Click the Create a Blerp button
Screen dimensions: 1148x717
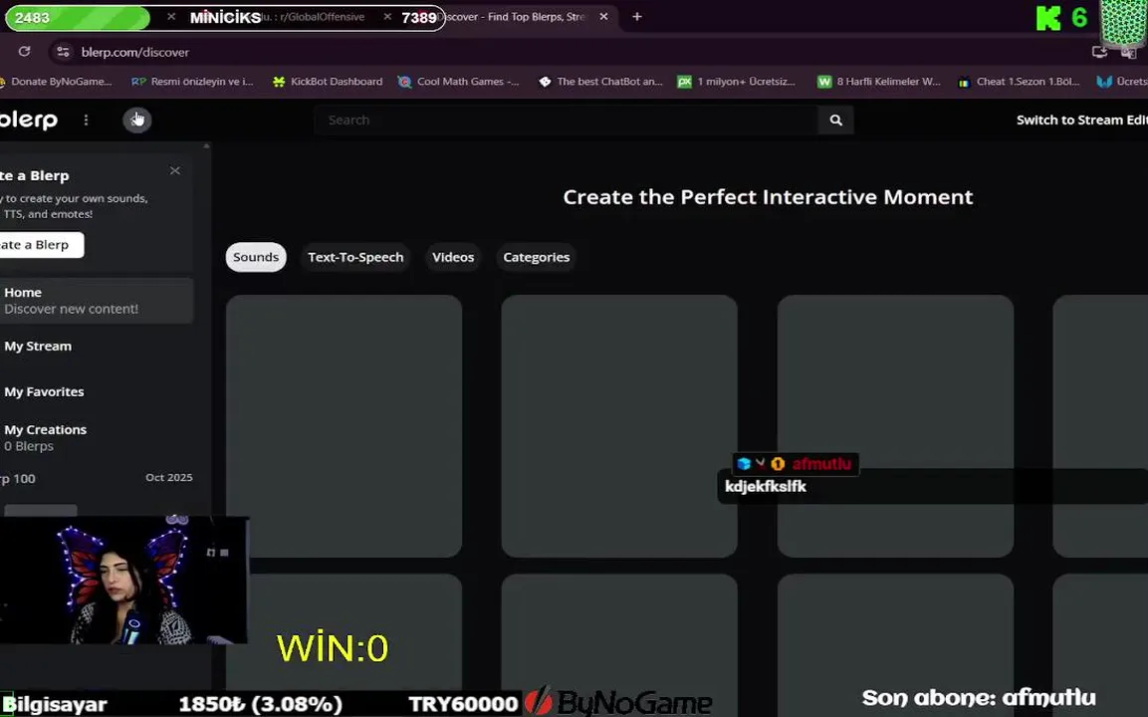tap(41, 245)
